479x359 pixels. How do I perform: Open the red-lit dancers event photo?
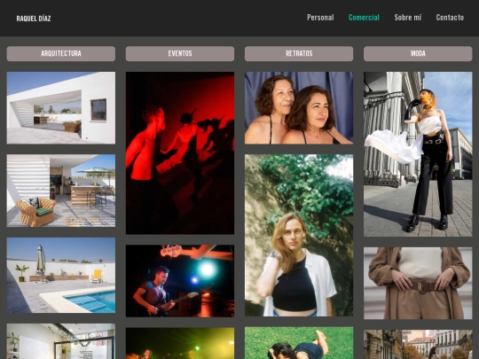[180, 153]
